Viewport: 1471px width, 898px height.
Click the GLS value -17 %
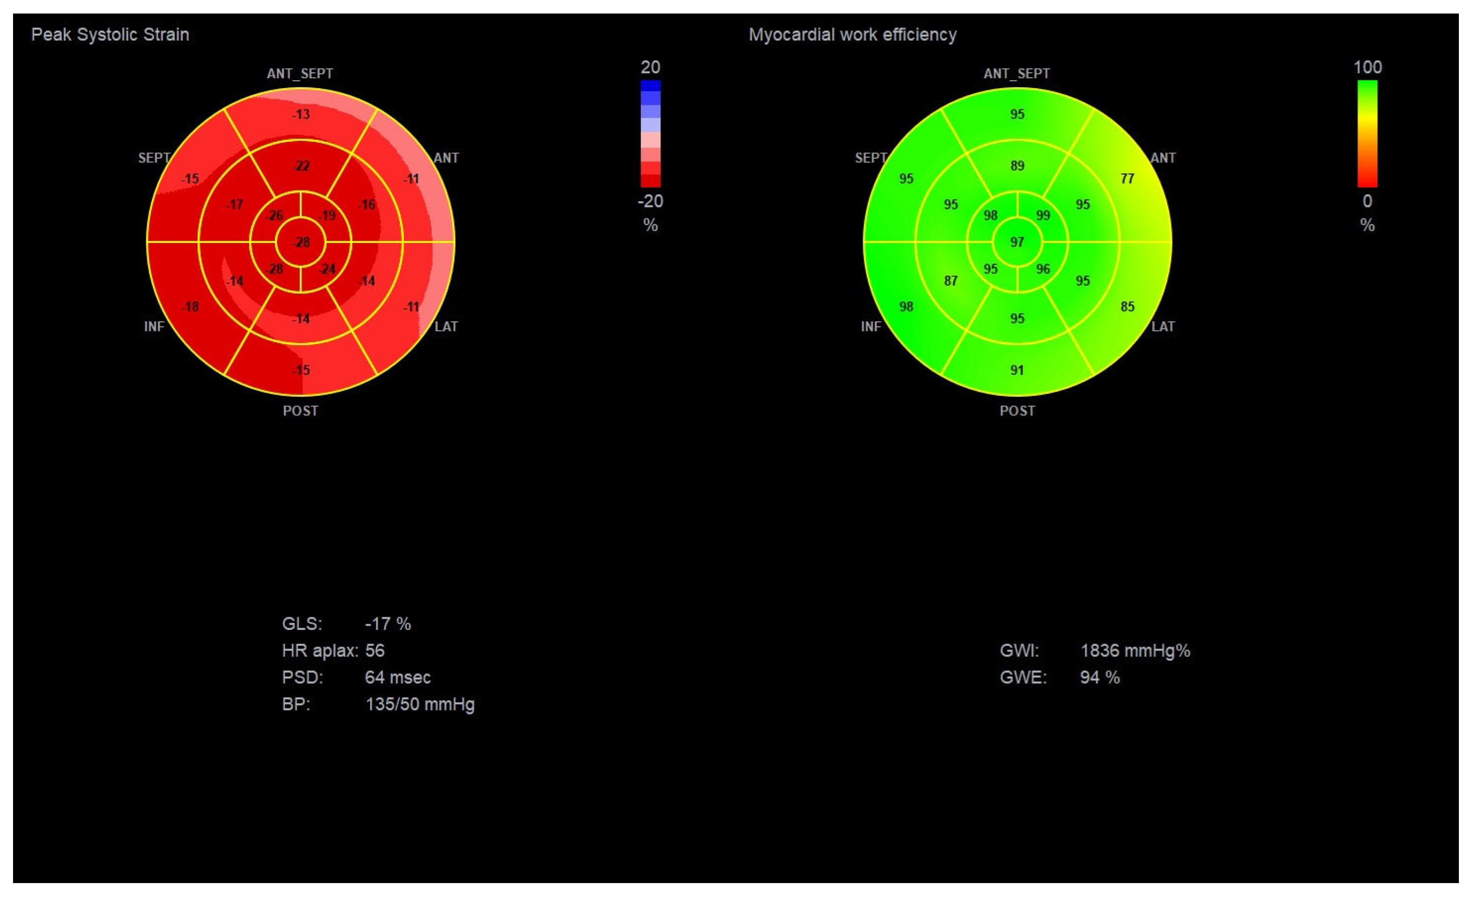click(x=387, y=624)
